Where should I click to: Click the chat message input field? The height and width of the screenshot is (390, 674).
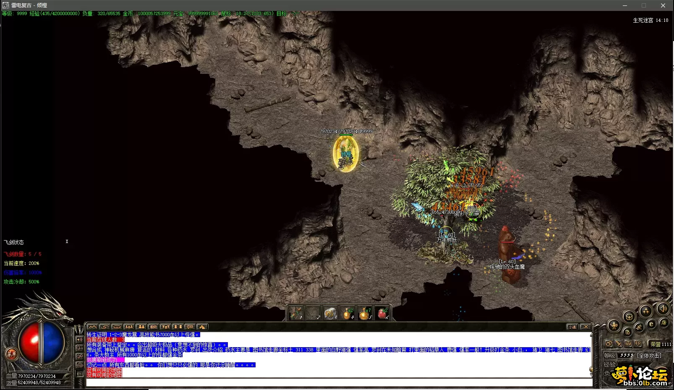[339, 382]
